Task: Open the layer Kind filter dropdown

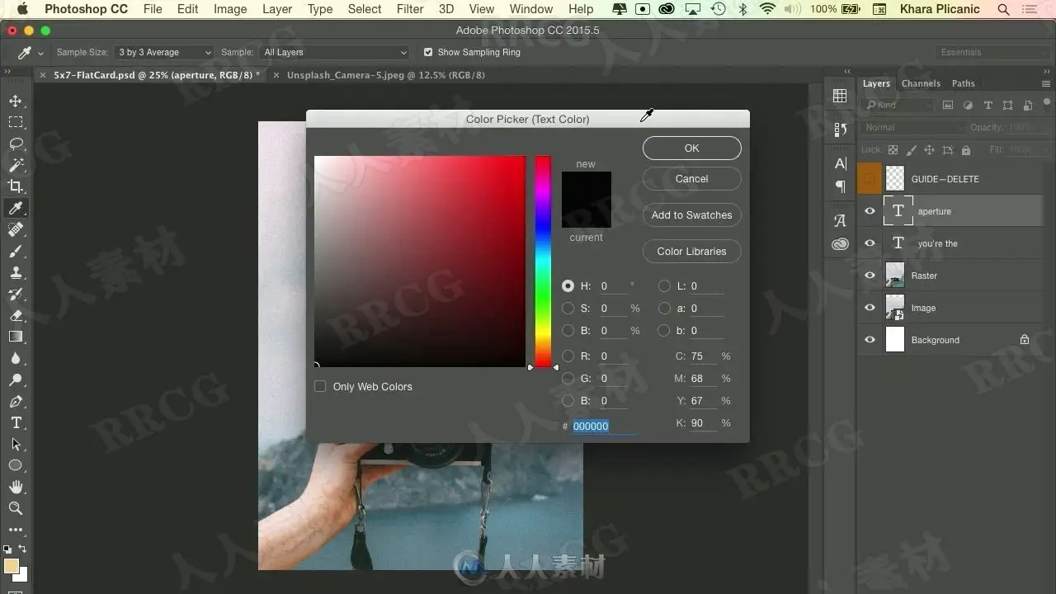Action: pyautogui.click(x=897, y=106)
